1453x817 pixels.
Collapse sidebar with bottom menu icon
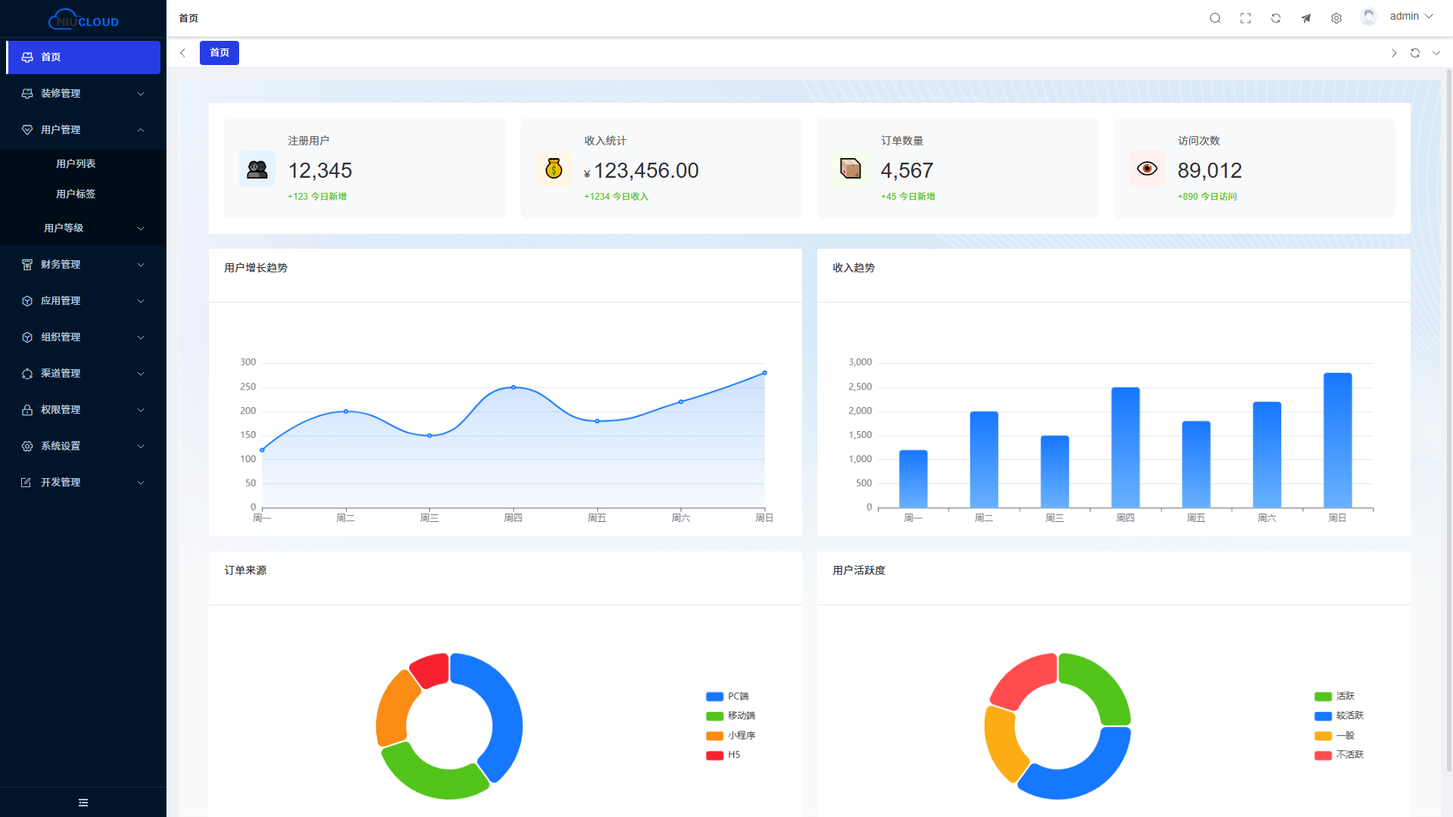click(83, 803)
